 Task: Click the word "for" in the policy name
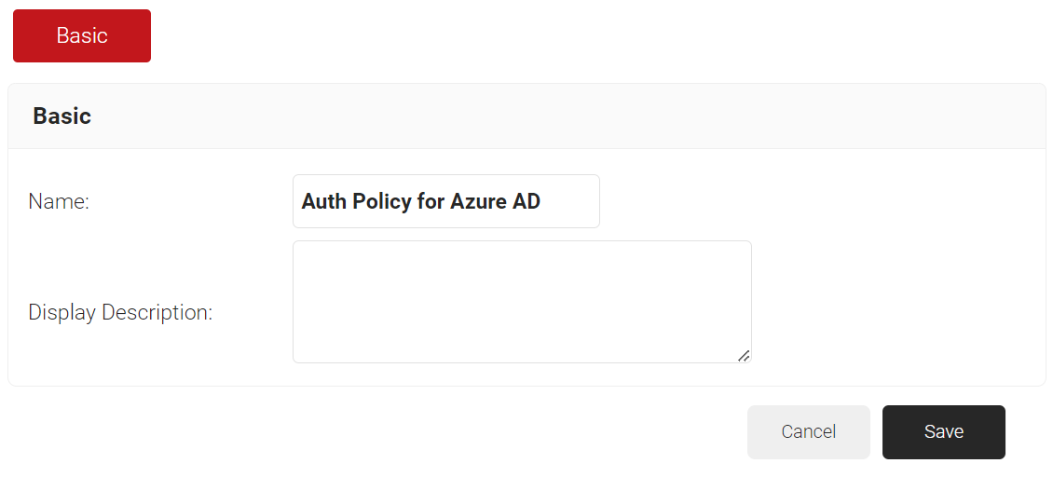pyautogui.click(x=431, y=201)
